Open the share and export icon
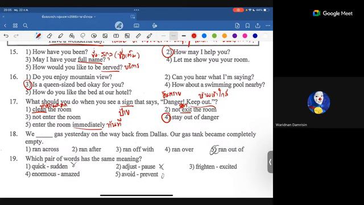Image resolution: width=364 pixels, height=205 pixels. click(x=258, y=26)
